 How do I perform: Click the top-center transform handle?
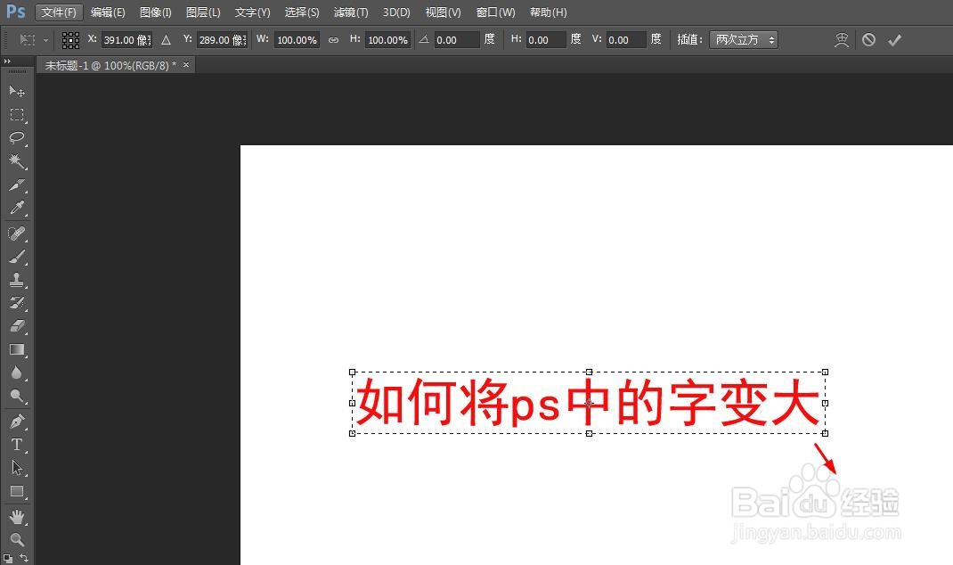(x=589, y=372)
